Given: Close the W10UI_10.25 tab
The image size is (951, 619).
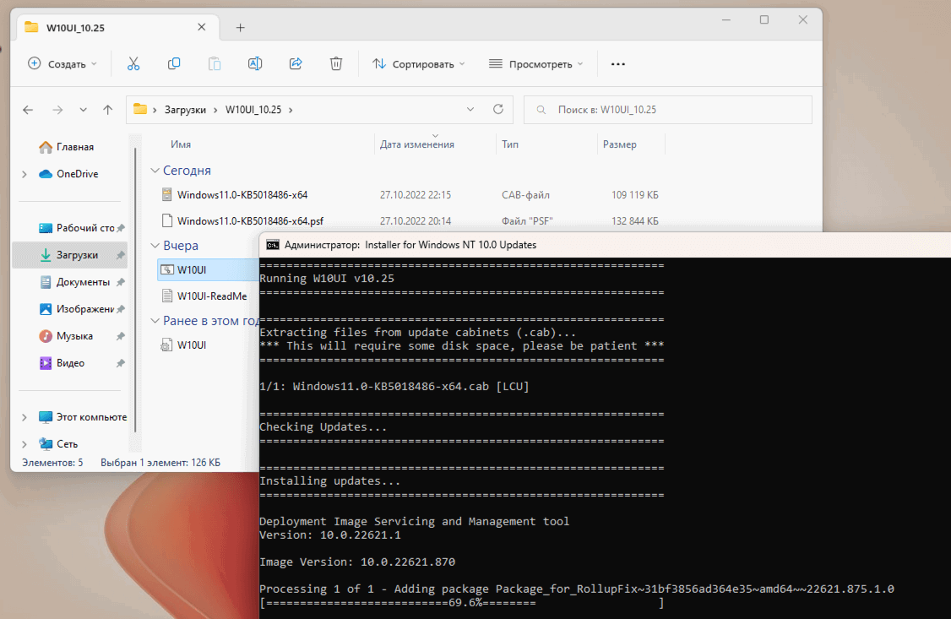Looking at the screenshot, I should (x=201, y=27).
